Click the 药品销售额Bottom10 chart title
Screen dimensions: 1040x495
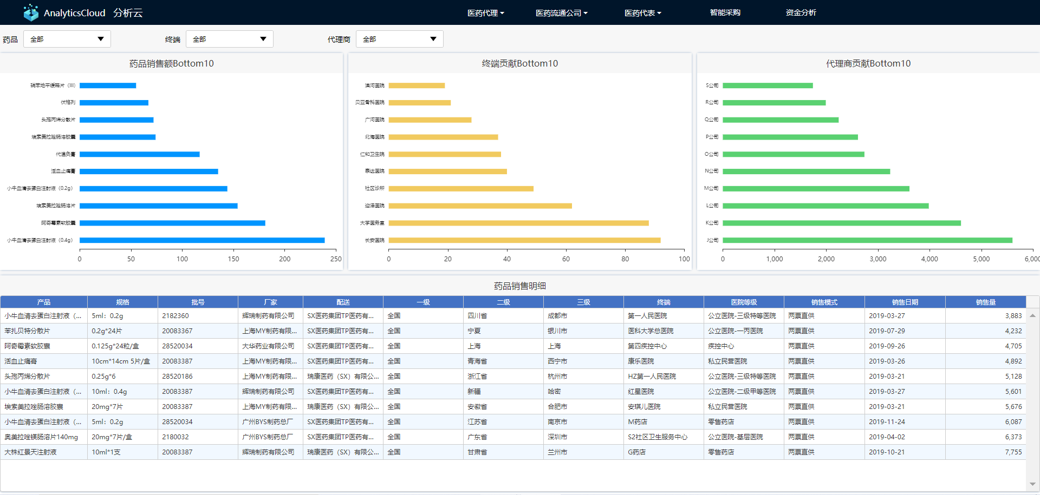click(171, 63)
